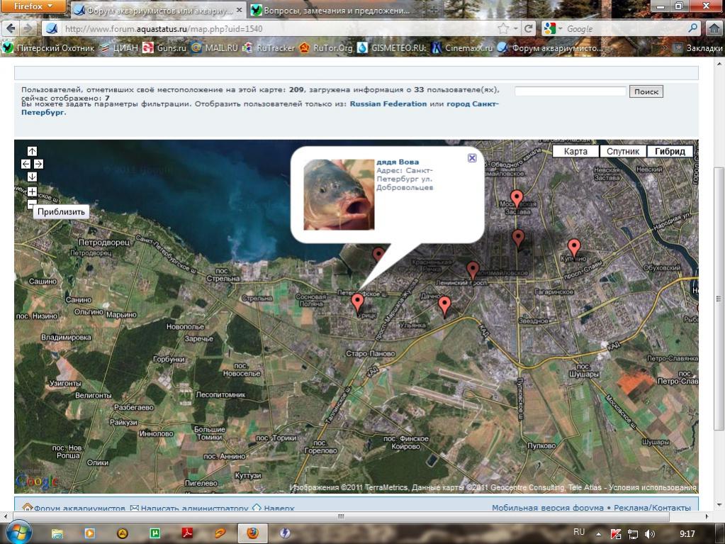Pan the map right with arrow
The width and height of the screenshot is (725, 544).
pyautogui.click(x=38, y=164)
